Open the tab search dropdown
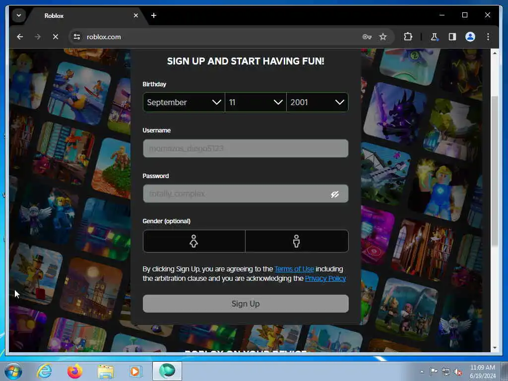Image resolution: width=508 pixels, height=381 pixels. (19, 15)
